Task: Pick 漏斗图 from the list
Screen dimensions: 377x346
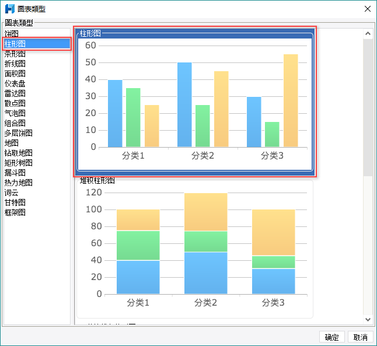Action: click(37, 173)
